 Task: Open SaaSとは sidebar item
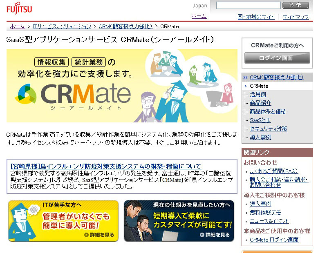click(260, 120)
